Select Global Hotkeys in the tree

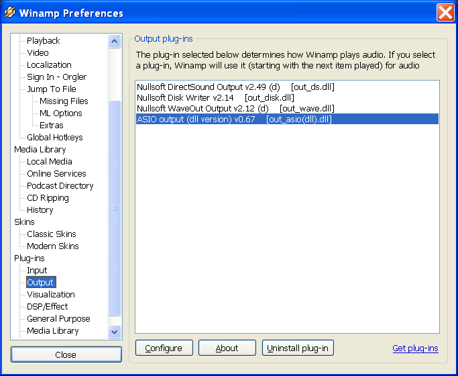click(54, 138)
